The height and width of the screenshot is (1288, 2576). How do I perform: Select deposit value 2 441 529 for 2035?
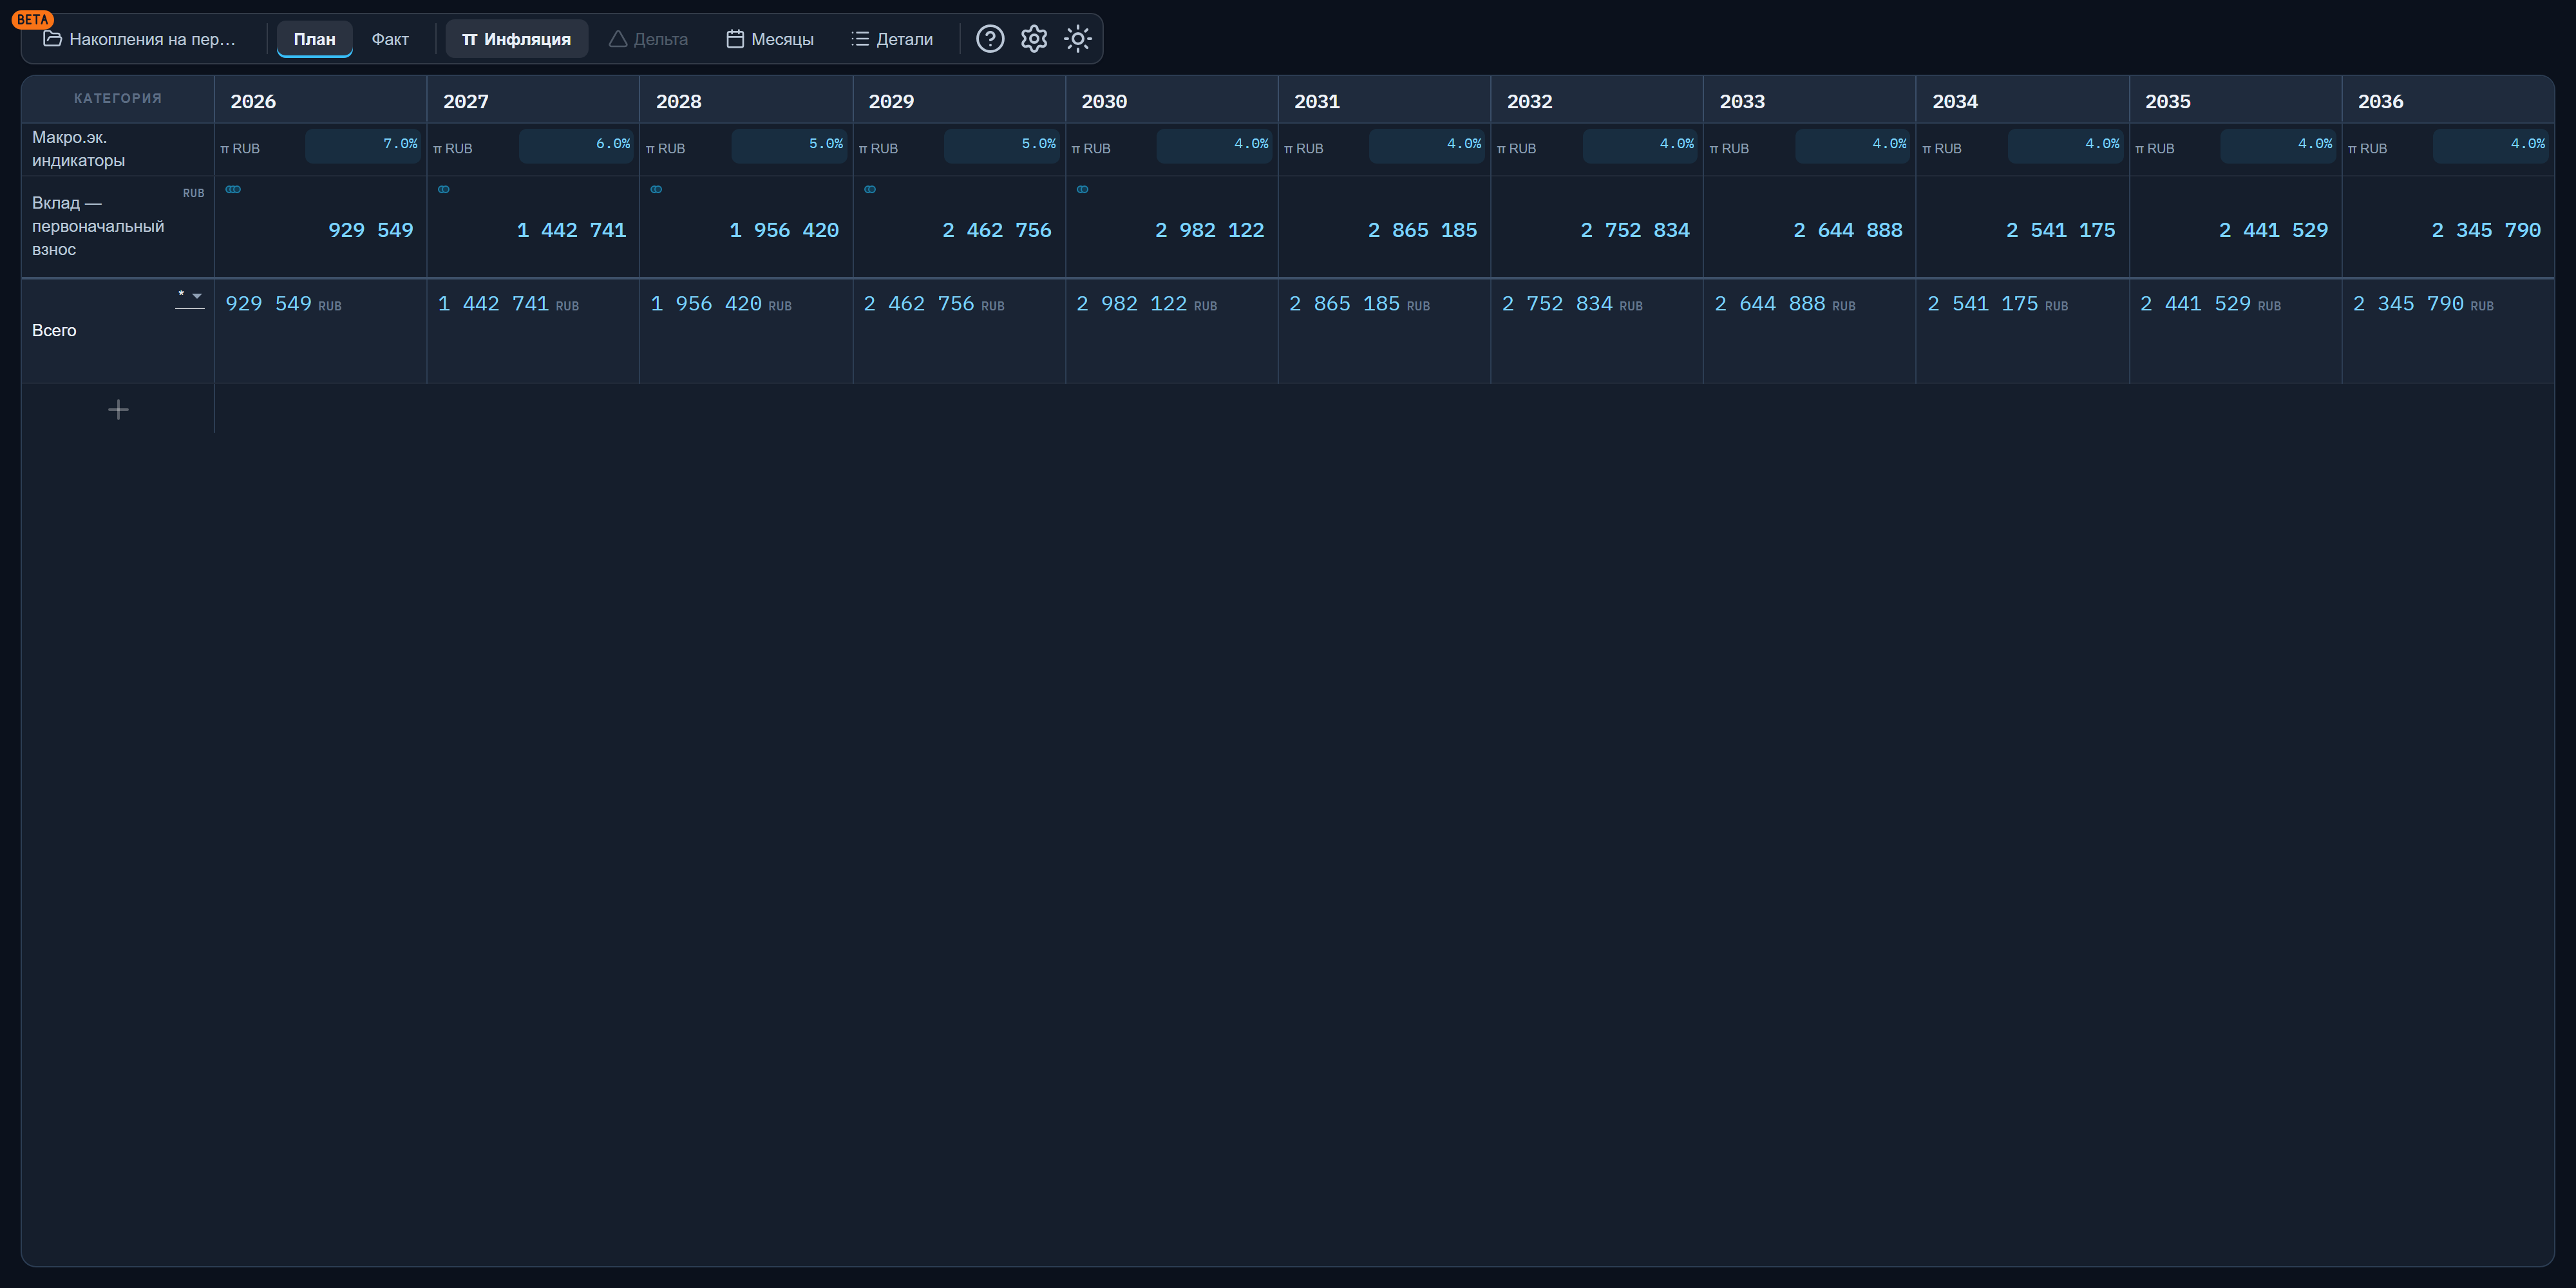pyautogui.click(x=2274, y=230)
